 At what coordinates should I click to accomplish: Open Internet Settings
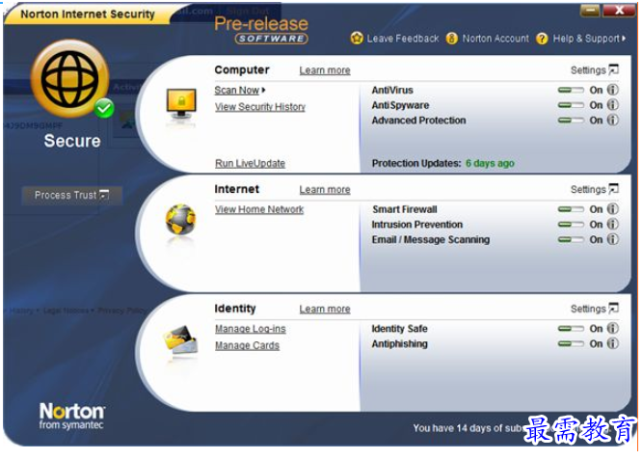[588, 190]
